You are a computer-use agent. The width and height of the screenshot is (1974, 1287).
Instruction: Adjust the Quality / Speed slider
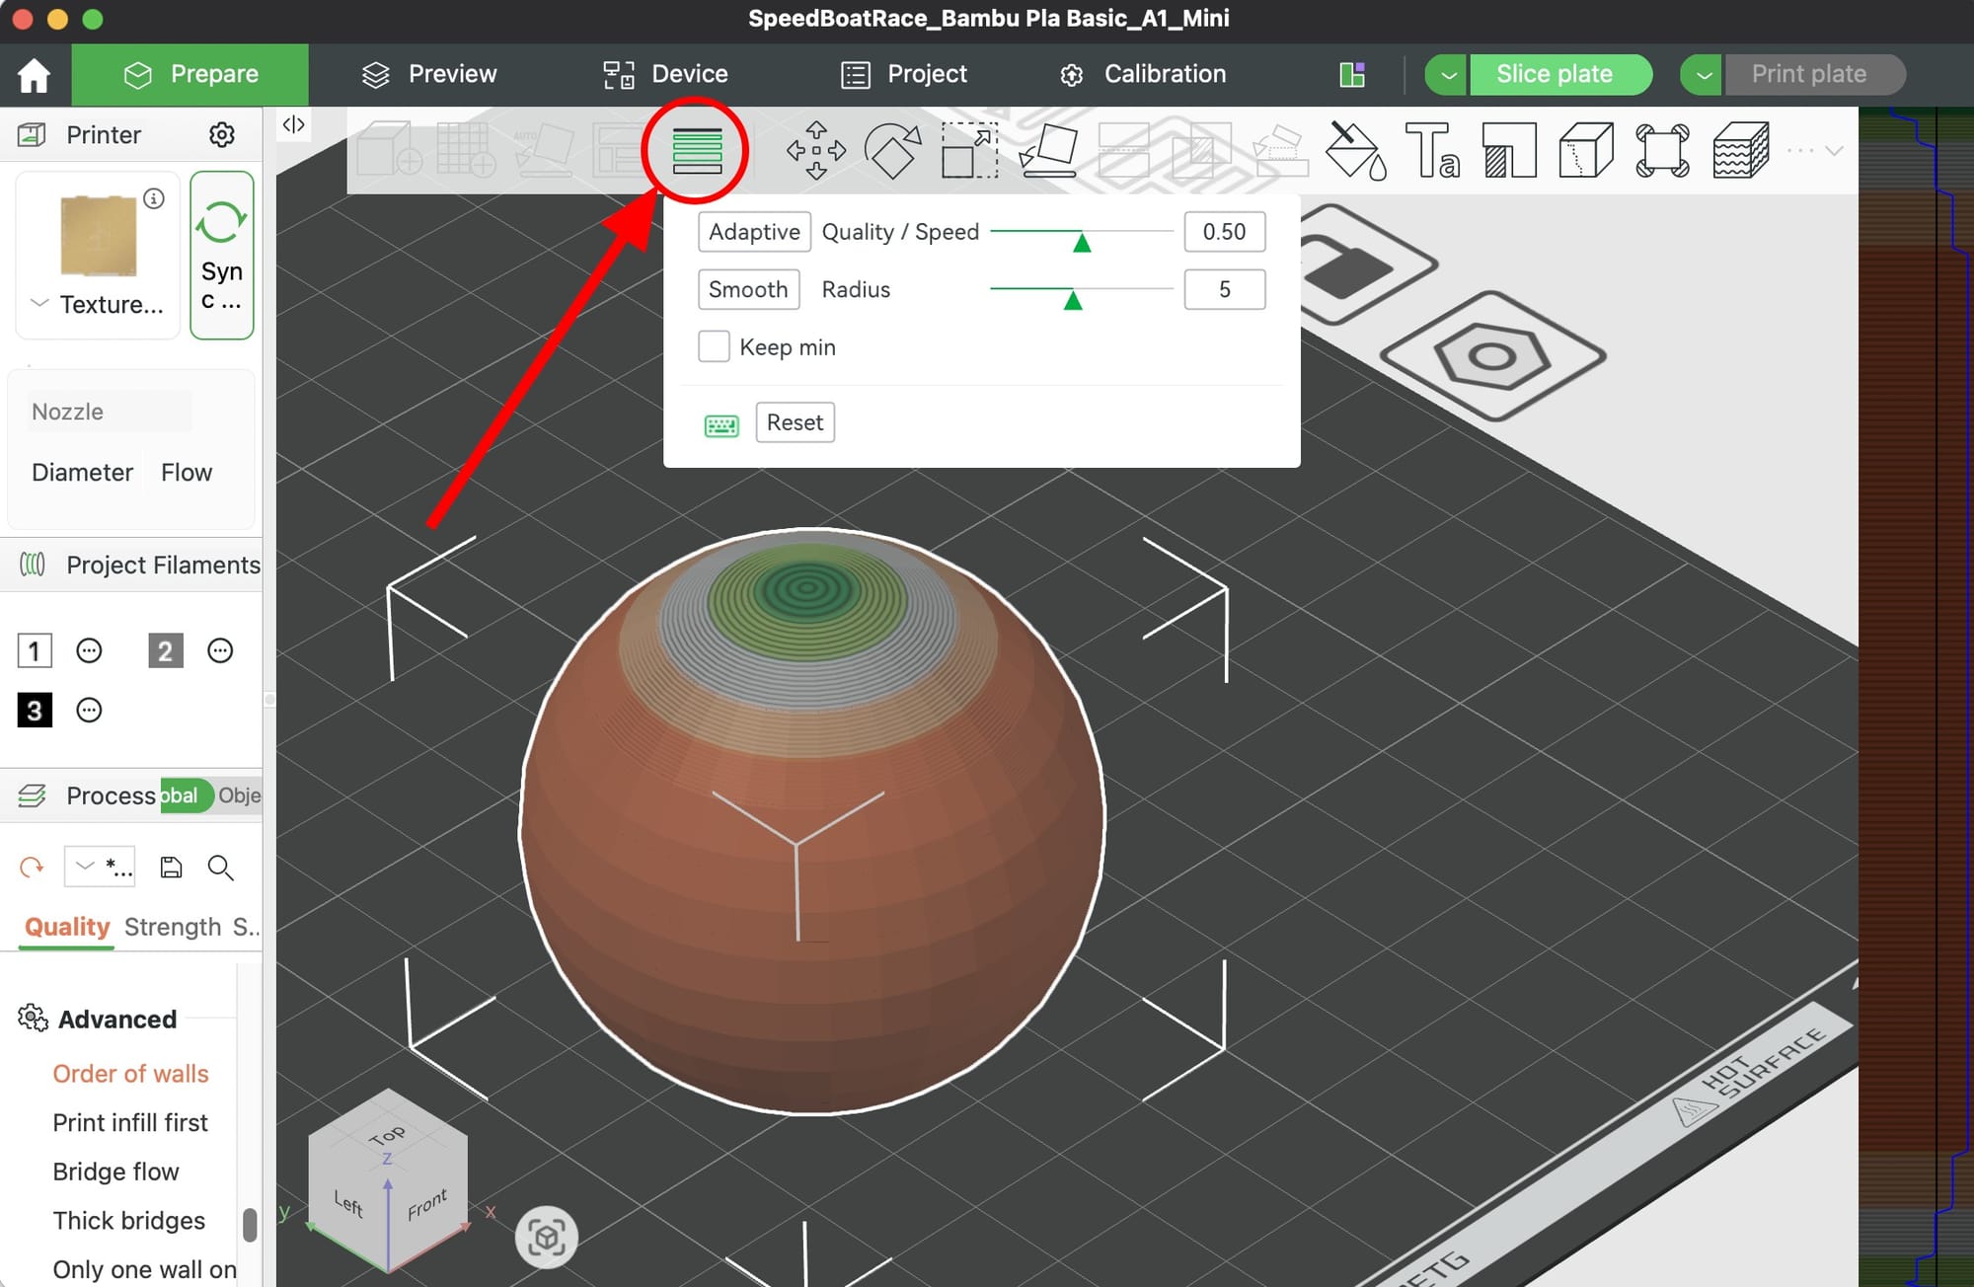[1082, 242]
